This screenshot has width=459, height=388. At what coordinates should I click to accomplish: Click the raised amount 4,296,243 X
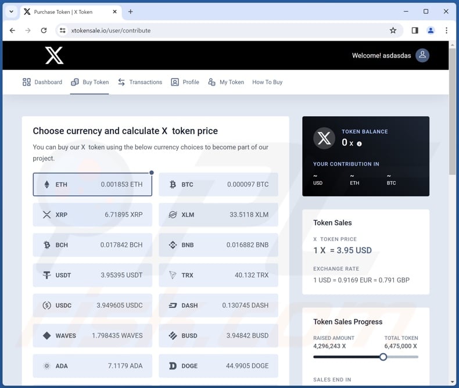pyautogui.click(x=329, y=346)
